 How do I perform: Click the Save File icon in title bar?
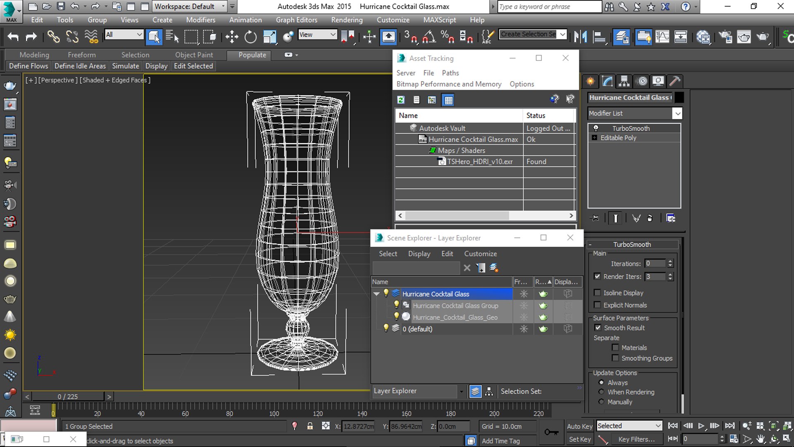pos(61,6)
